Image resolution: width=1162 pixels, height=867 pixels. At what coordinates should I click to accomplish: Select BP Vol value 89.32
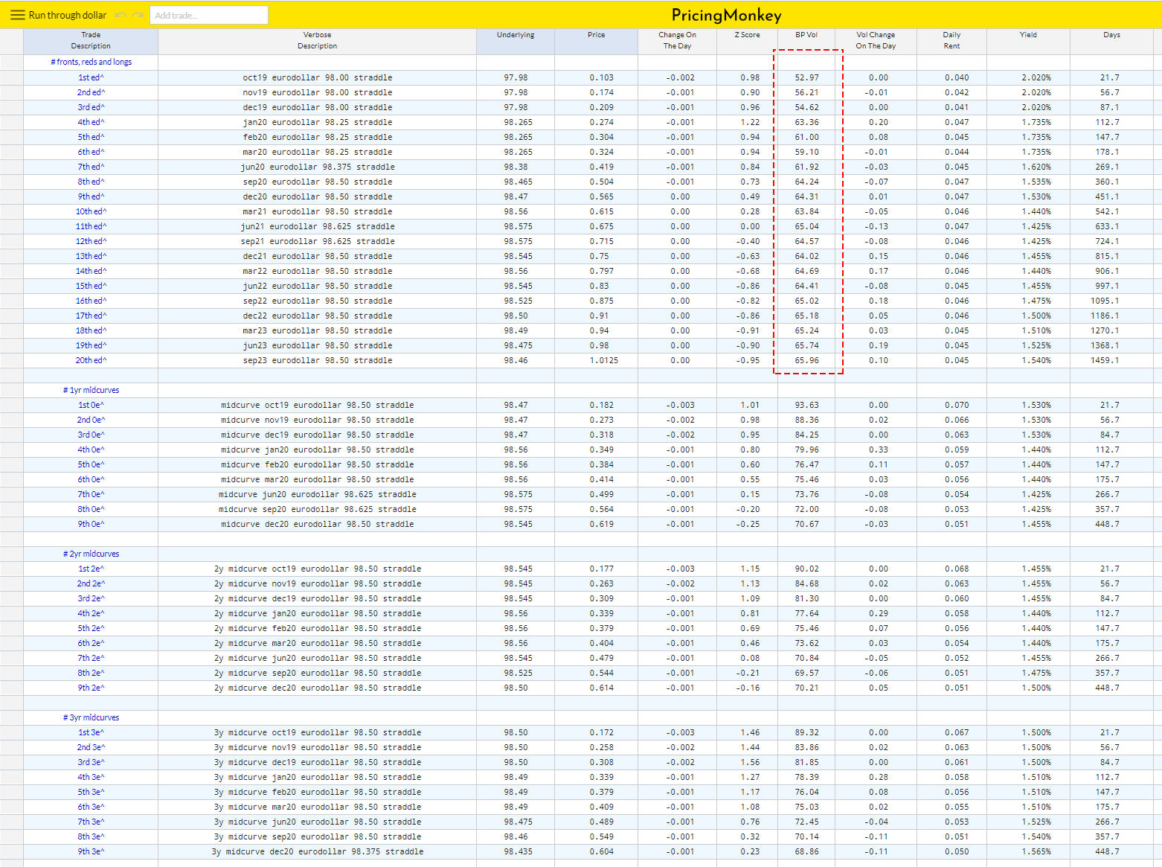point(806,732)
